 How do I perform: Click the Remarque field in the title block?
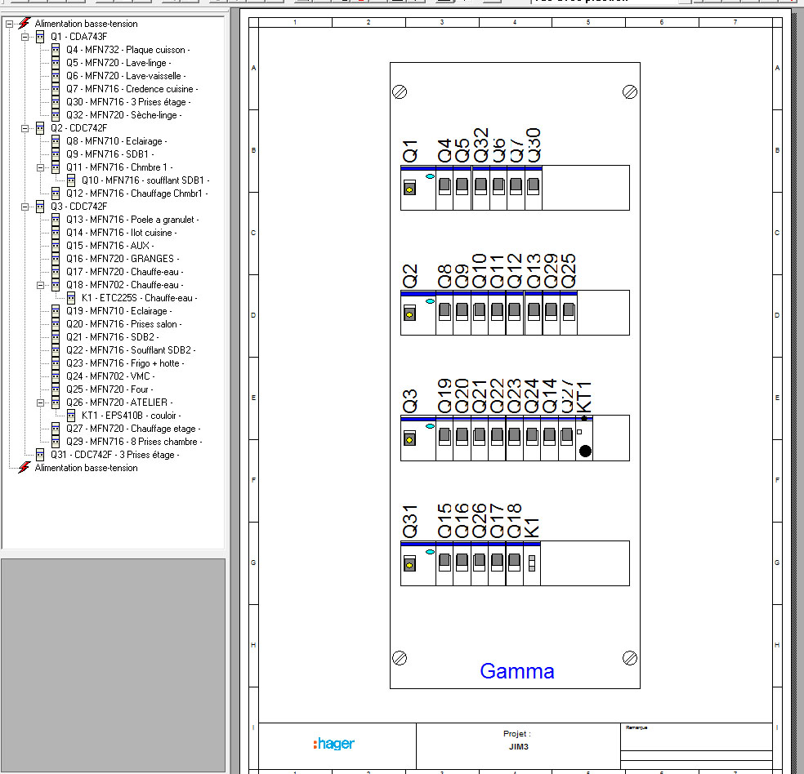pyautogui.click(x=696, y=737)
